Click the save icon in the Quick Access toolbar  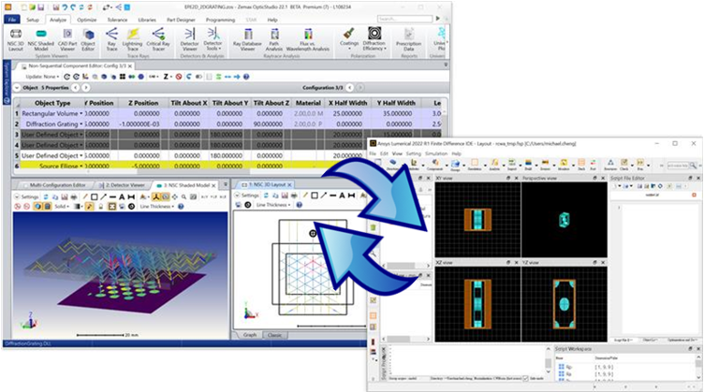40,7
